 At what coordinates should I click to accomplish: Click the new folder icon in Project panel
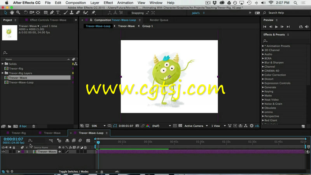click(x=9, y=126)
